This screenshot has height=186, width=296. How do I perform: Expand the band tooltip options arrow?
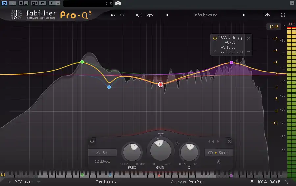(x=249, y=52)
